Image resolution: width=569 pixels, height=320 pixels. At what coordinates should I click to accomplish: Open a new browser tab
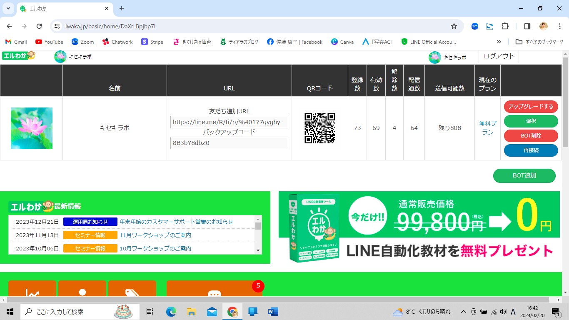122,8
